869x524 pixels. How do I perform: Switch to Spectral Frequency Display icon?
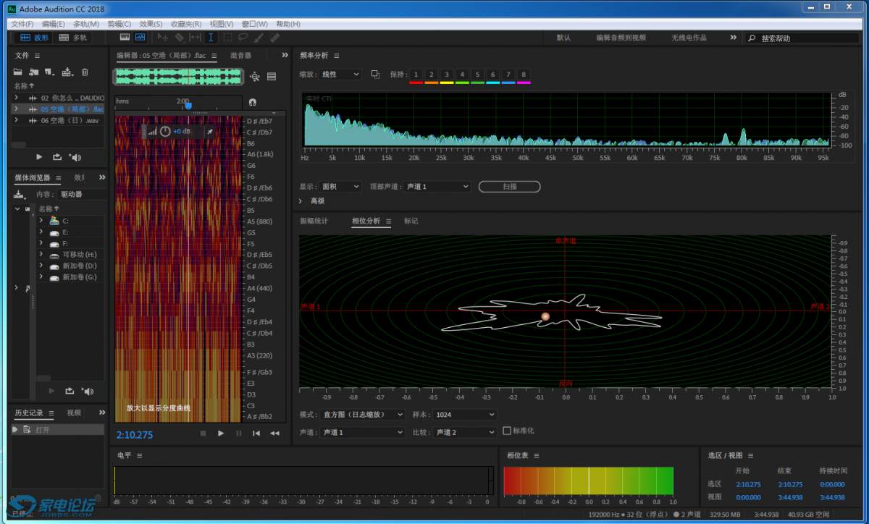point(140,37)
